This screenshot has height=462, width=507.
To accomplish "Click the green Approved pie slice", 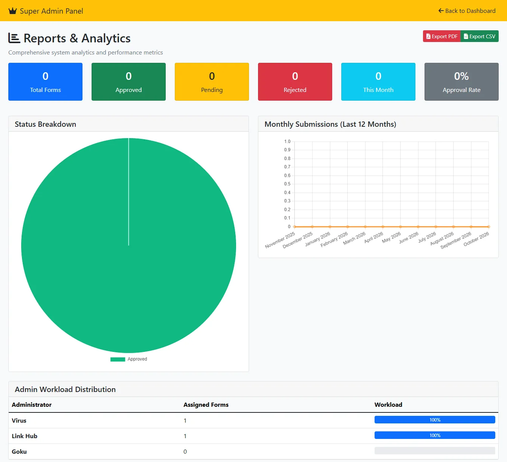I will coord(129,246).
